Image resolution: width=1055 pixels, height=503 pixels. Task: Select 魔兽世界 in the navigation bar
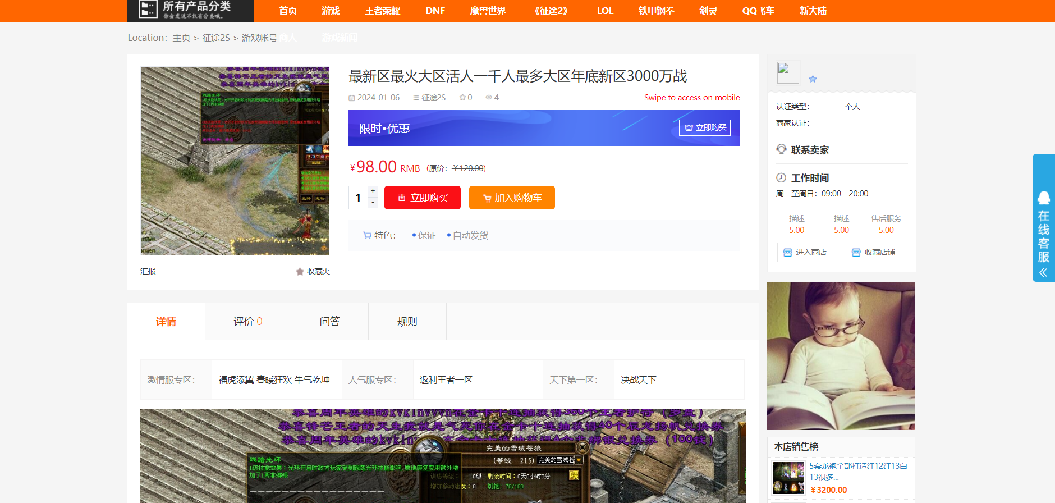(x=488, y=11)
